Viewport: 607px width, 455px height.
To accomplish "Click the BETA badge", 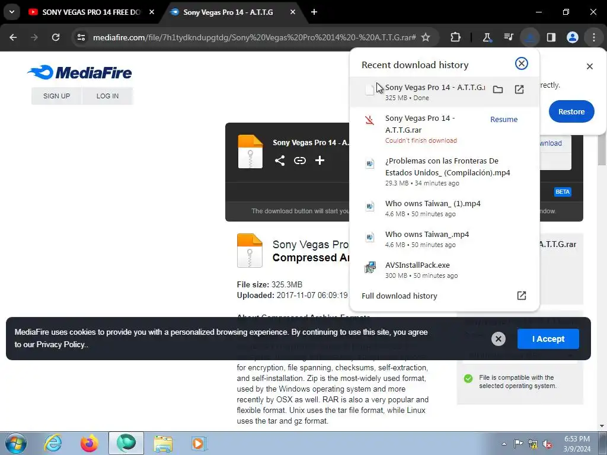I will pyautogui.click(x=563, y=192).
